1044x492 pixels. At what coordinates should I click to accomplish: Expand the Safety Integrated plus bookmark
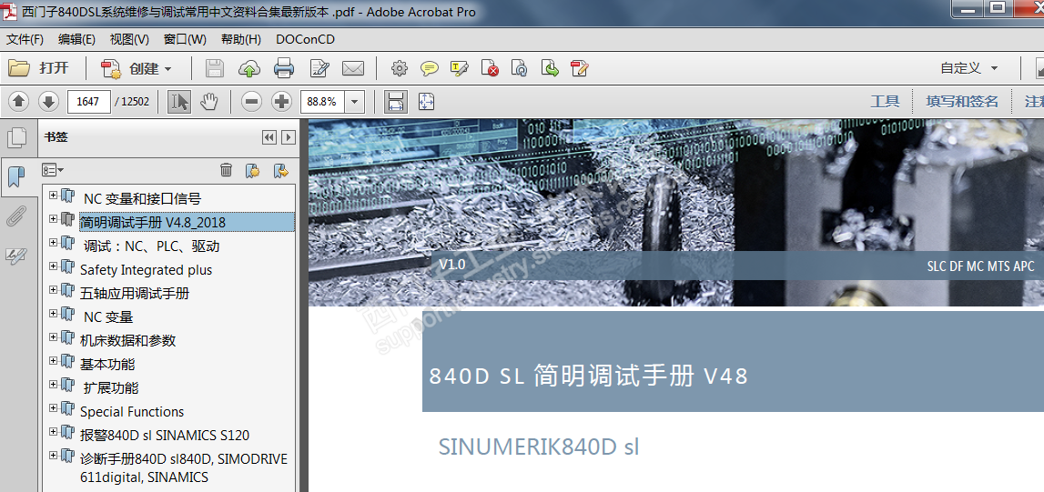click(54, 266)
